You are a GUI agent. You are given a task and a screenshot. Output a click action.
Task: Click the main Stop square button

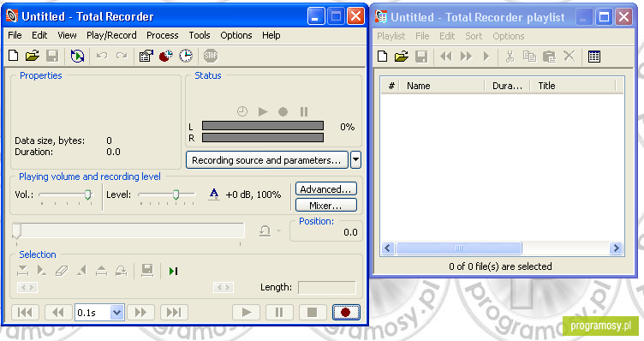click(312, 313)
